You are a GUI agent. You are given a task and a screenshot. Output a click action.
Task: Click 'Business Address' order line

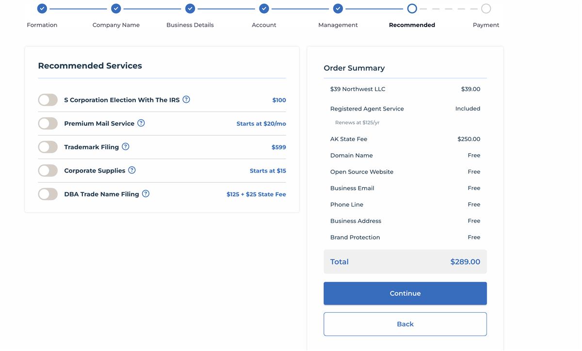coord(356,221)
